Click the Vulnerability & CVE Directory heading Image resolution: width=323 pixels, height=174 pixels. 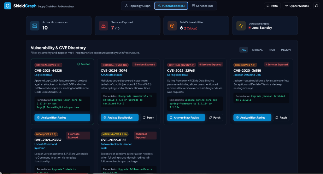click(58, 48)
